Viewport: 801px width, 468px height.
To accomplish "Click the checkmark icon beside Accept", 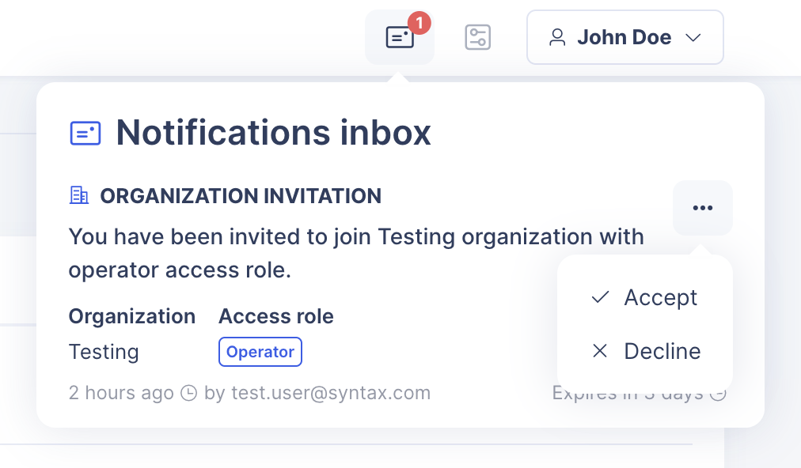I will [x=600, y=297].
